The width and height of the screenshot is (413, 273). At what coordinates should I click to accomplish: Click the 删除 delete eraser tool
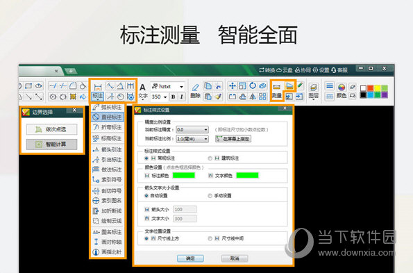tap(195, 91)
